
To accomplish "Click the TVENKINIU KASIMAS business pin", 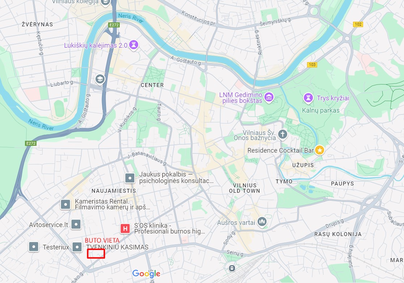I will click(x=77, y=247).
